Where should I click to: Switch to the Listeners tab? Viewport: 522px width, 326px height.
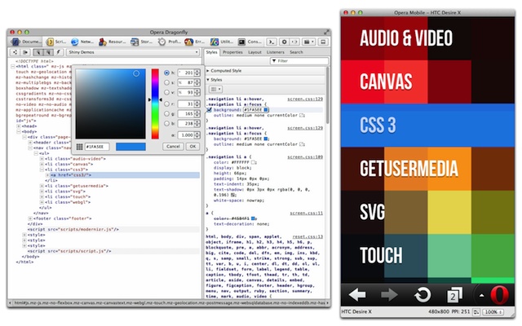276,52
